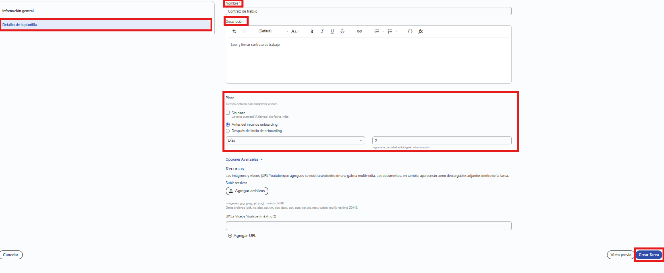Image resolution: width=664 pixels, height=273 pixels.
Task: Click Agregar URL
Action: (242, 236)
